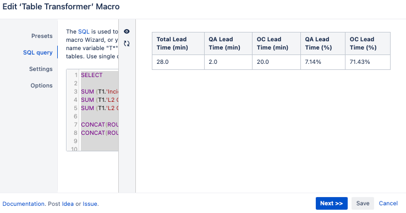The image size is (406, 213).
Task: Click the Issue link
Action: pyautogui.click(x=90, y=204)
